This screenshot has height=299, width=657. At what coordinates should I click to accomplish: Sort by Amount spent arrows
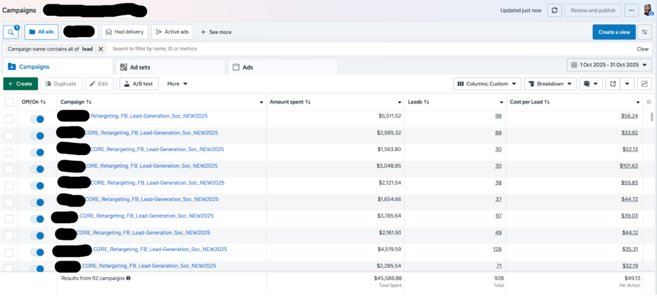click(308, 102)
